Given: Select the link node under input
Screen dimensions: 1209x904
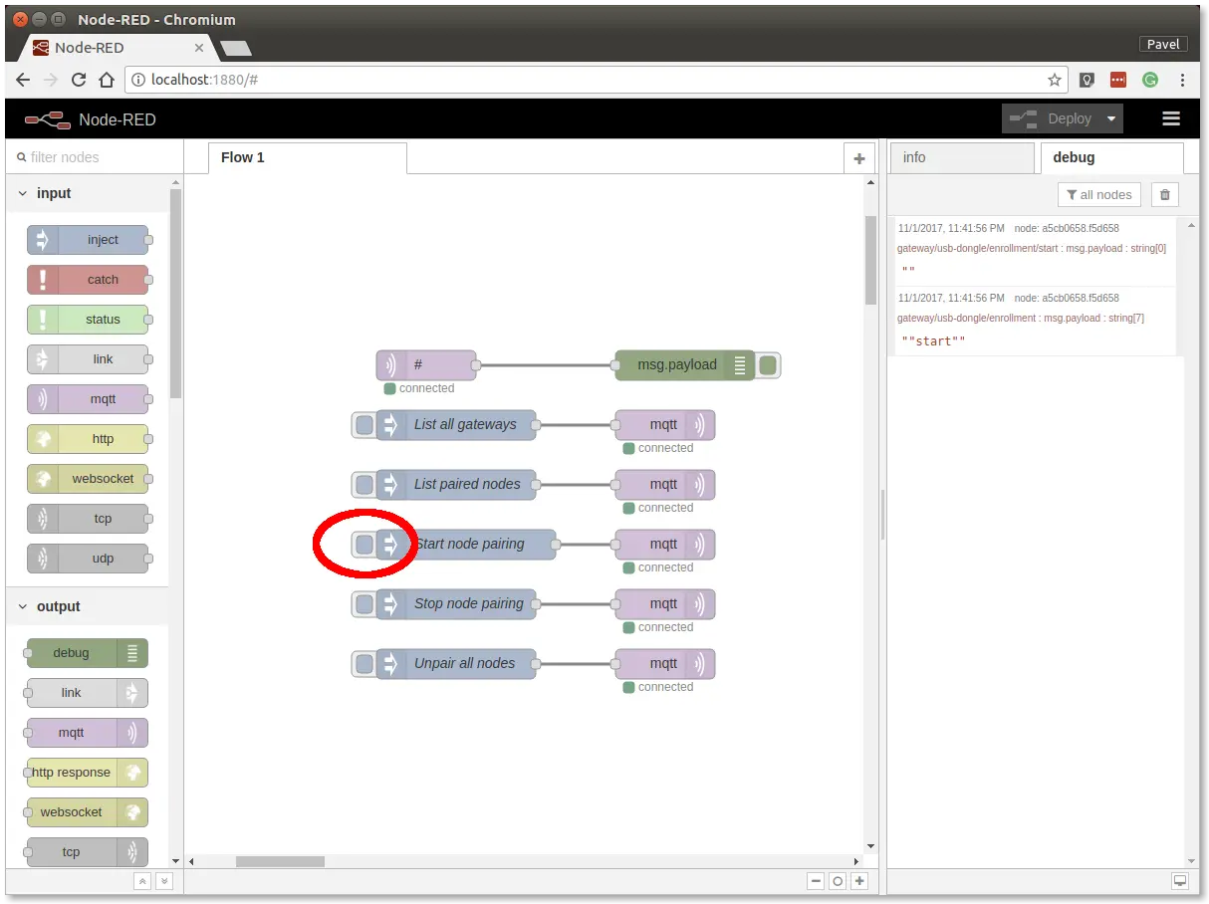Looking at the screenshot, I should [88, 359].
